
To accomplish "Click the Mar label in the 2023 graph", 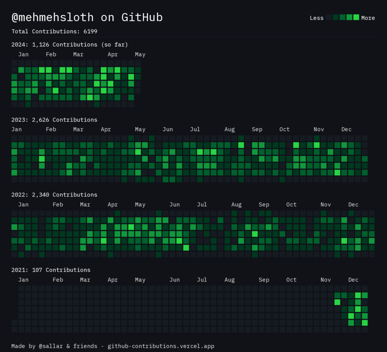I will (x=78, y=129).
